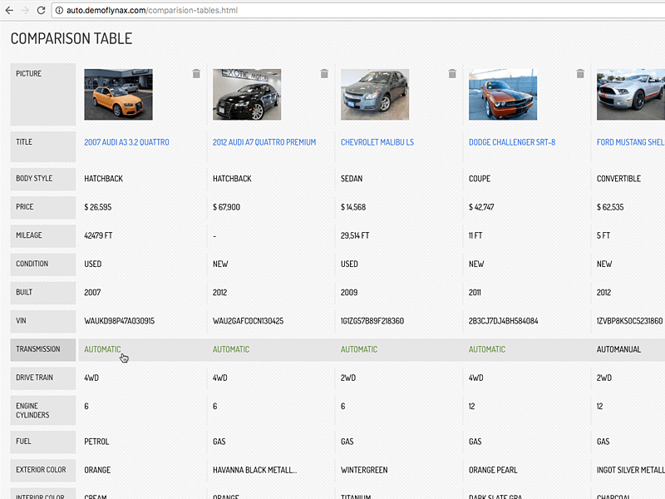The width and height of the screenshot is (665, 499).
Task: Select the Petrol fuel cell
Action: point(96,442)
